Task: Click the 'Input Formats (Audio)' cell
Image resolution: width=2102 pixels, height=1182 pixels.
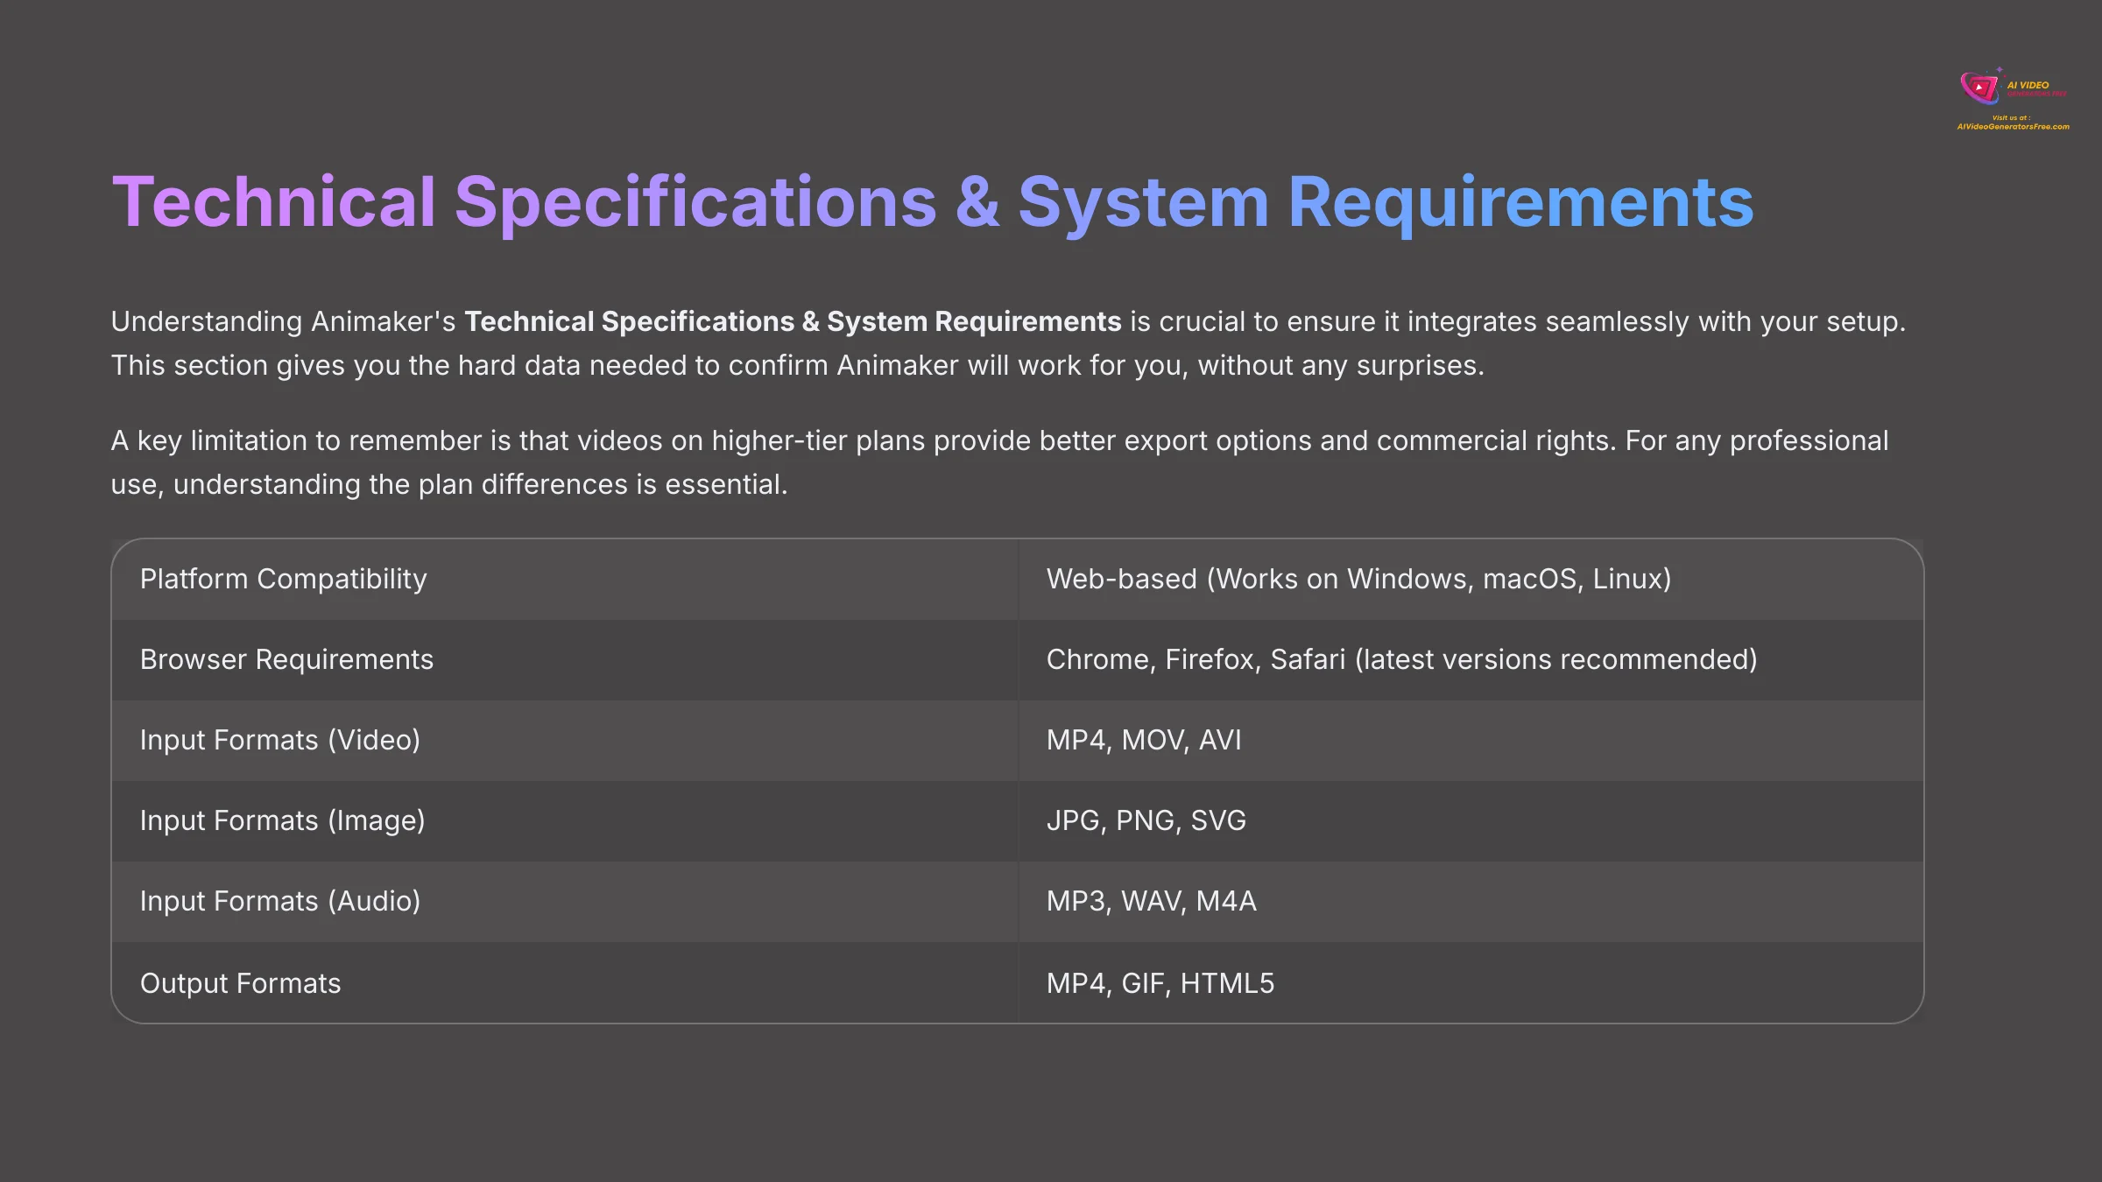Action: pyautogui.click(x=566, y=902)
